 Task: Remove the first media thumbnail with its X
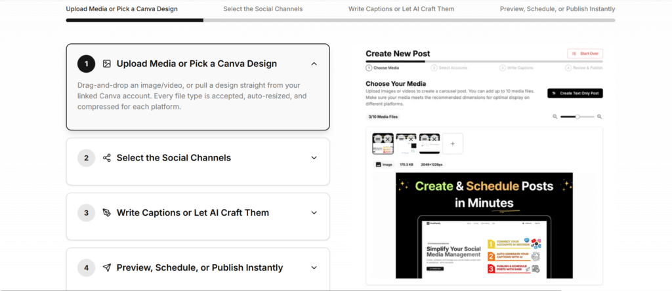click(x=387, y=140)
